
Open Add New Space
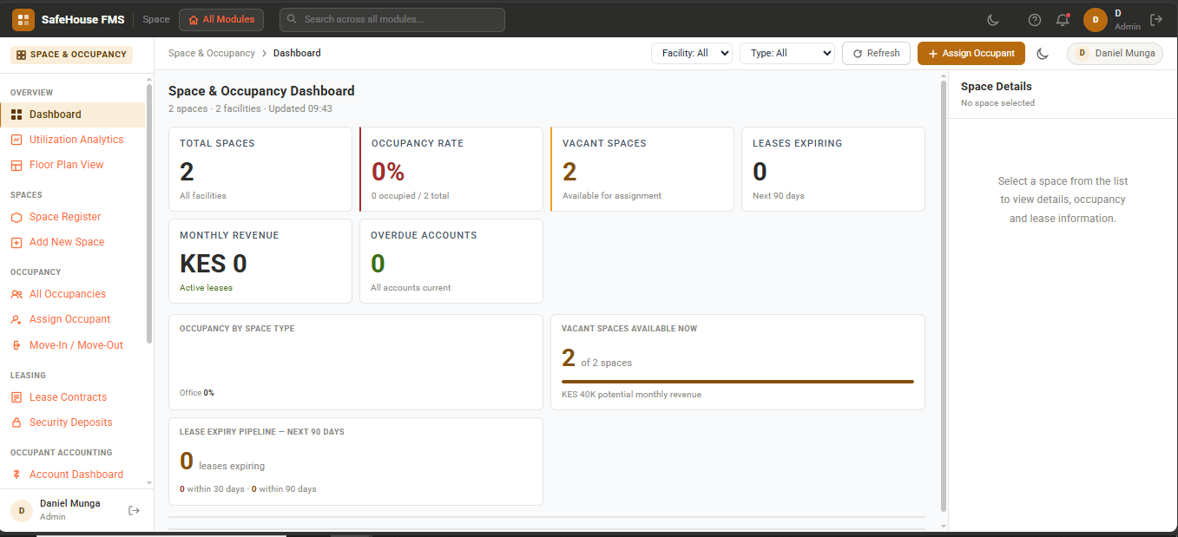point(73,242)
